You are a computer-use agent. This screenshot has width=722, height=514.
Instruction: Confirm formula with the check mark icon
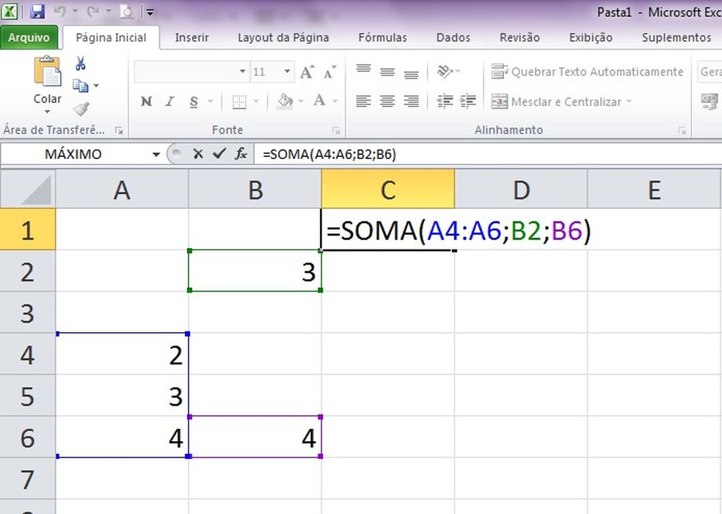tap(219, 154)
